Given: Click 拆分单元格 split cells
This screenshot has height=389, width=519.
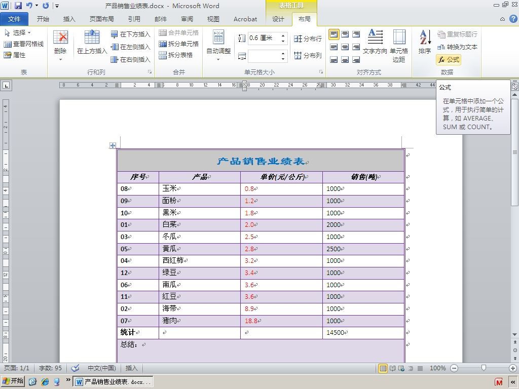Looking at the screenshot, I should [x=179, y=44].
